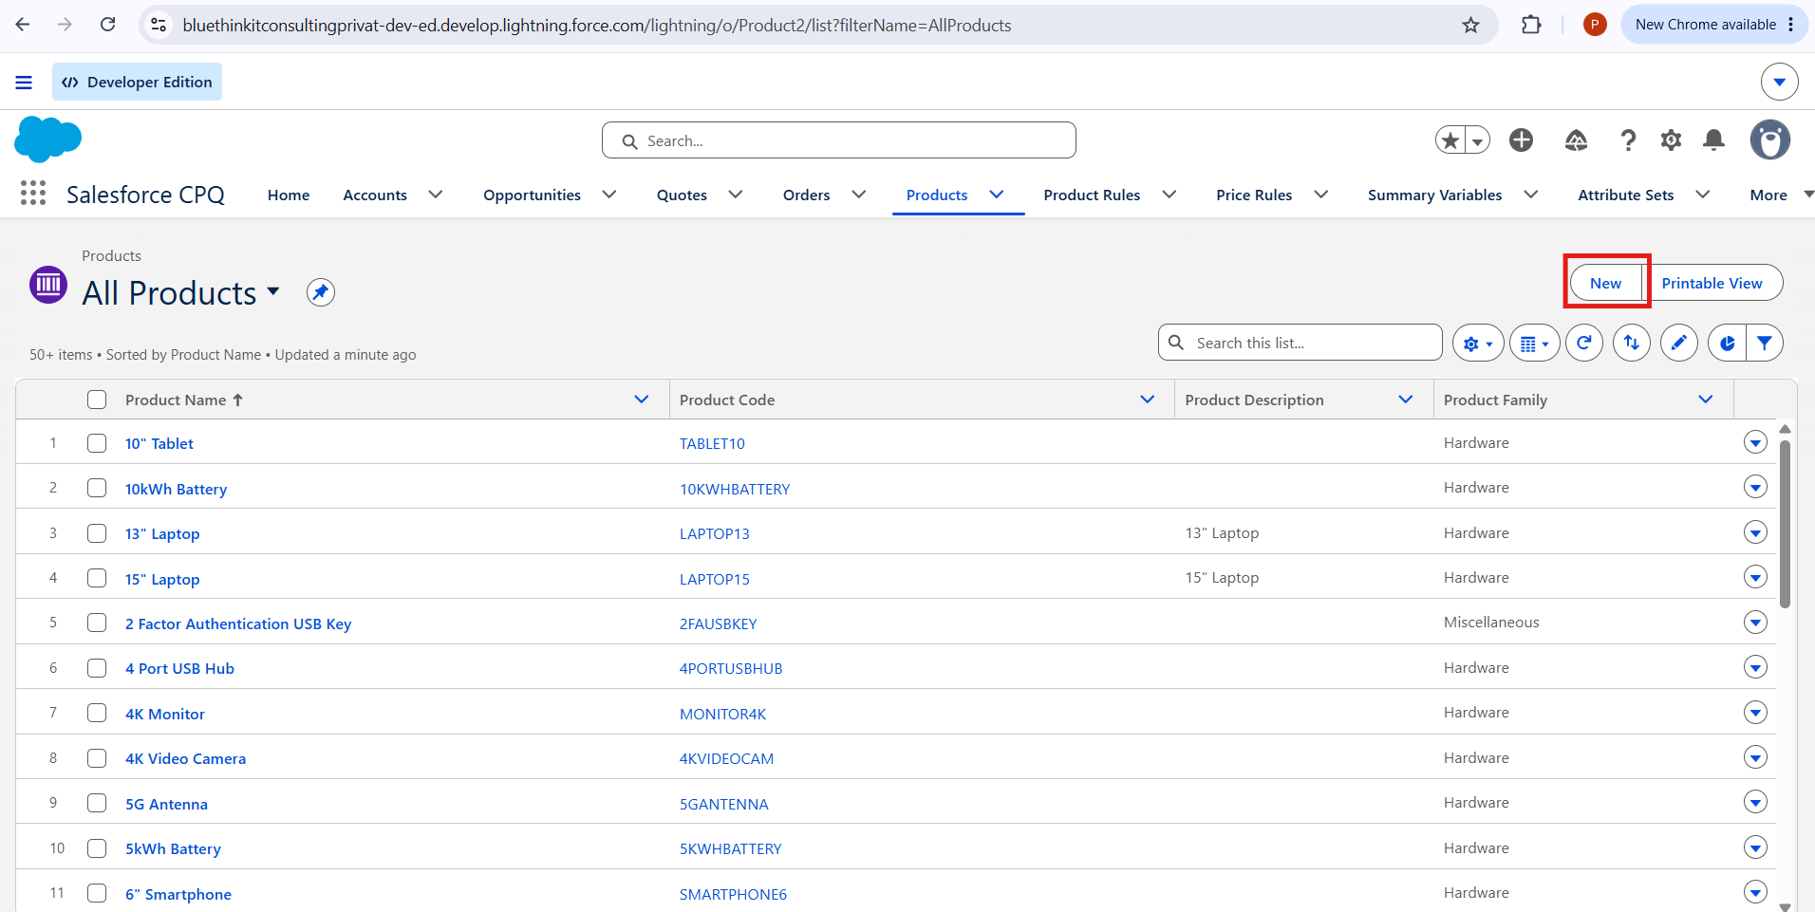
Task: Click the browser address bar URL
Action: [x=596, y=25]
